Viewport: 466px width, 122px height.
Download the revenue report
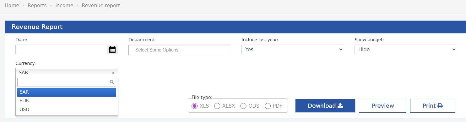pos(325,106)
